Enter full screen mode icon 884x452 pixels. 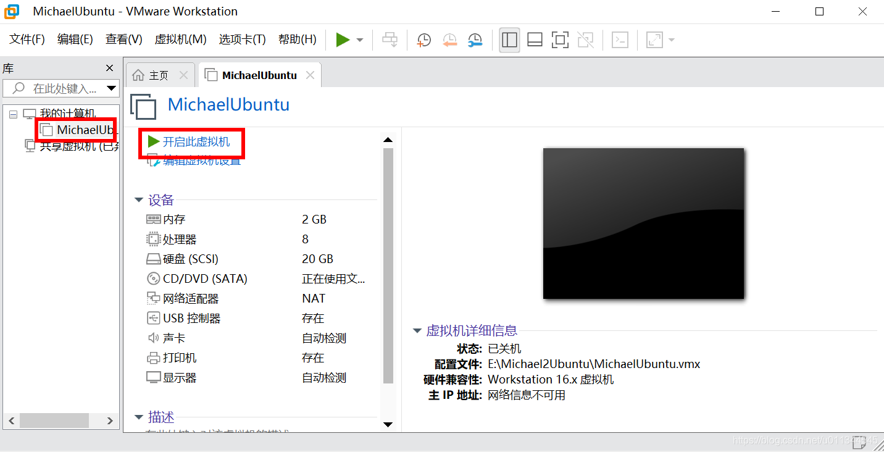point(560,40)
